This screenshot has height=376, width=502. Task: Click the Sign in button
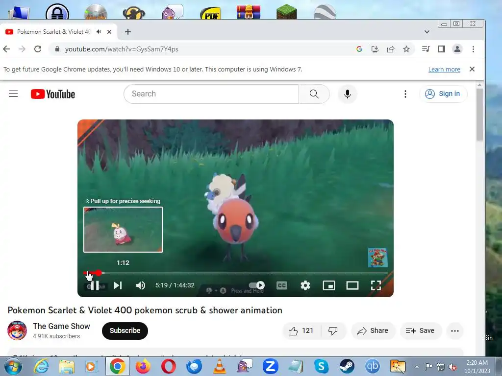pos(443,94)
